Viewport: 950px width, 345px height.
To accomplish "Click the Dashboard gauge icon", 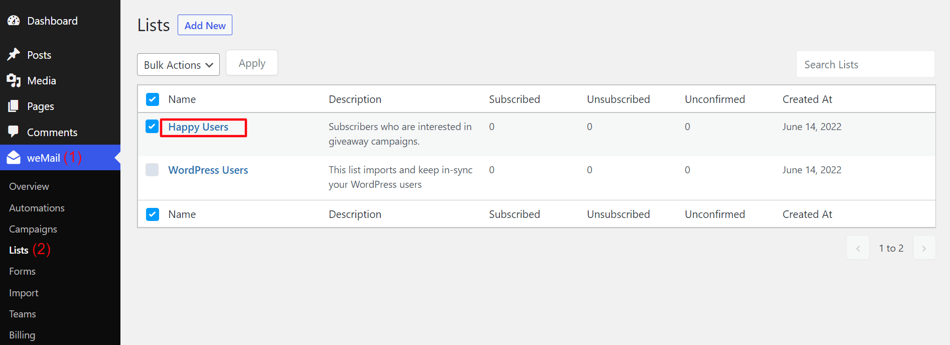I will pyautogui.click(x=14, y=21).
